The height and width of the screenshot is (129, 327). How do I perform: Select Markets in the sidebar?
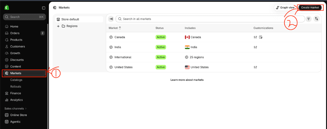click(24, 73)
